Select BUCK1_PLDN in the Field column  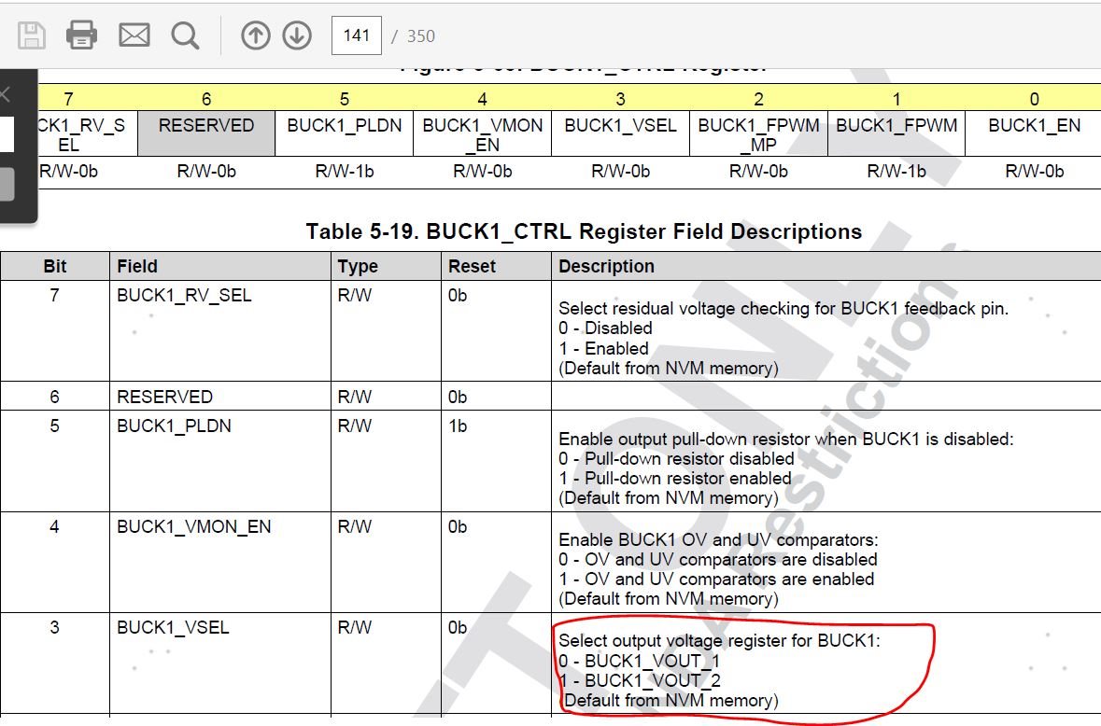click(x=174, y=426)
